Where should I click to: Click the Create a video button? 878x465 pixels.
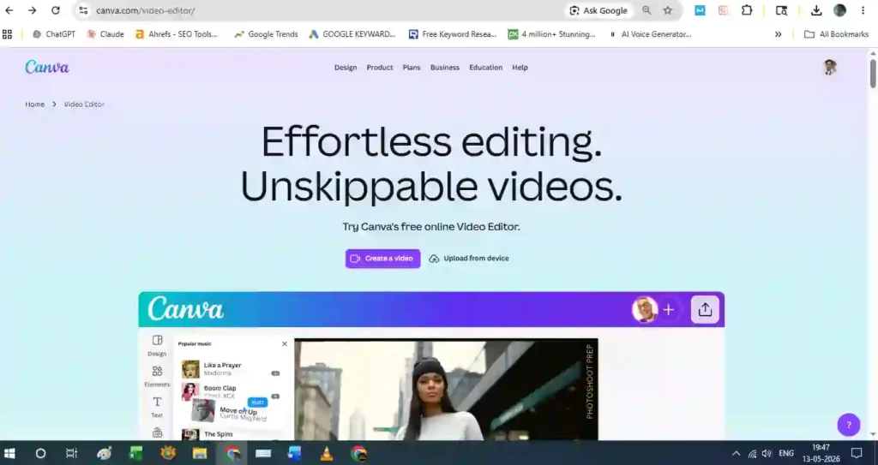383,259
